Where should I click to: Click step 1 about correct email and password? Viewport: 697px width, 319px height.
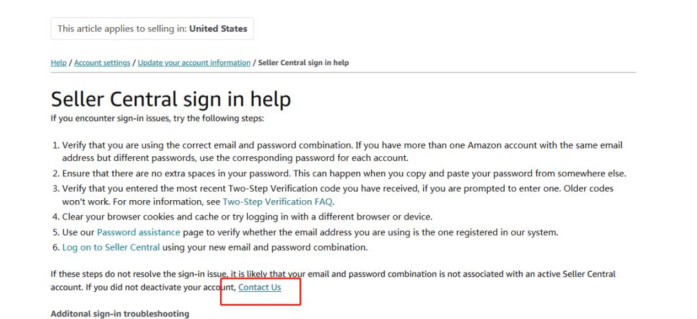[336, 146]
